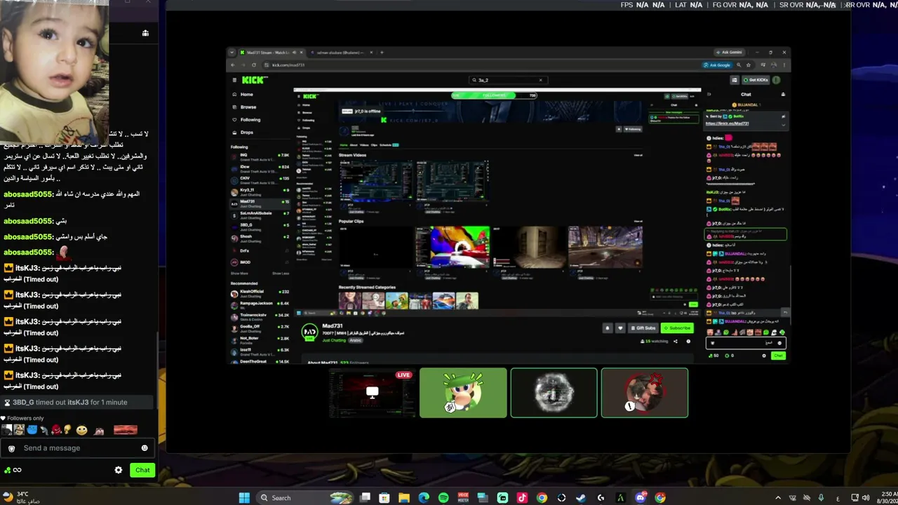Image resolution: width=898 pixels, height=505 pixels.
Task: Open the emoji picker in the message box
Action: tap(145, 448)
